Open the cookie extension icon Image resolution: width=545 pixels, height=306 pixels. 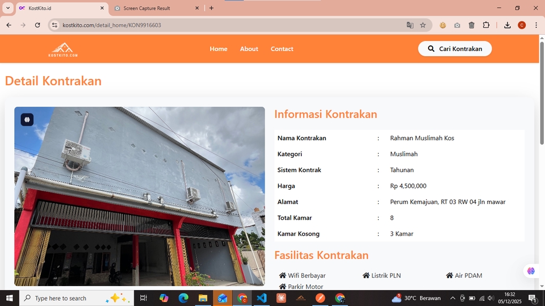[x=442, y=25]
